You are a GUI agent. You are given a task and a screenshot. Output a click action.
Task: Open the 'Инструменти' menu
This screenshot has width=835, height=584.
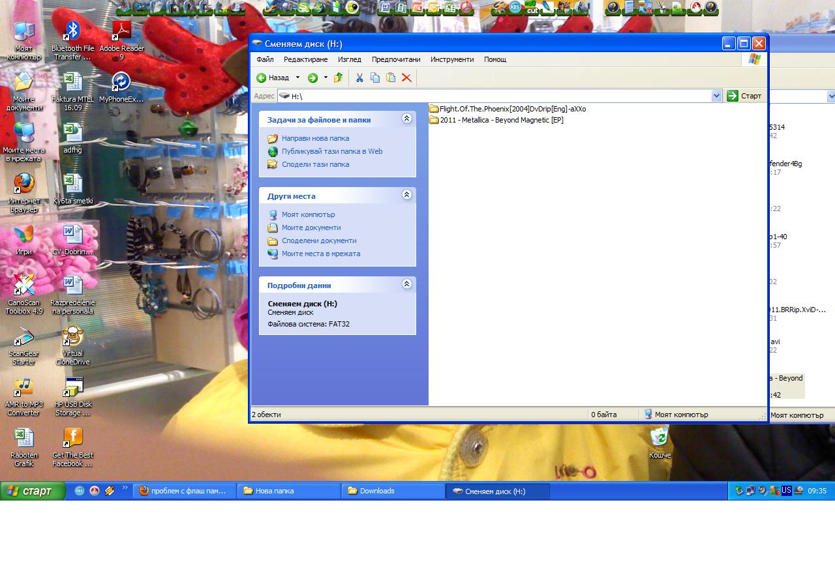click(451, 59)
